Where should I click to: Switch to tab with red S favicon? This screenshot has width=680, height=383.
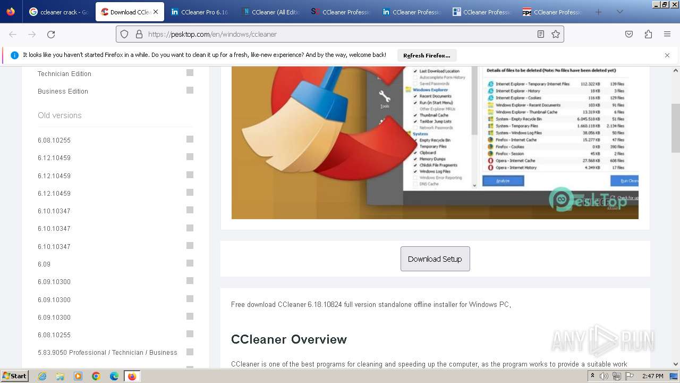341,12
